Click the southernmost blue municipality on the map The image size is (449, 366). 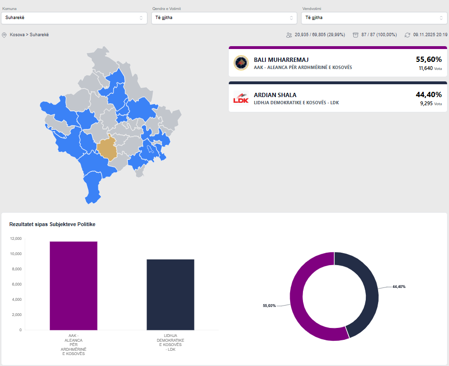coord(93,188)
